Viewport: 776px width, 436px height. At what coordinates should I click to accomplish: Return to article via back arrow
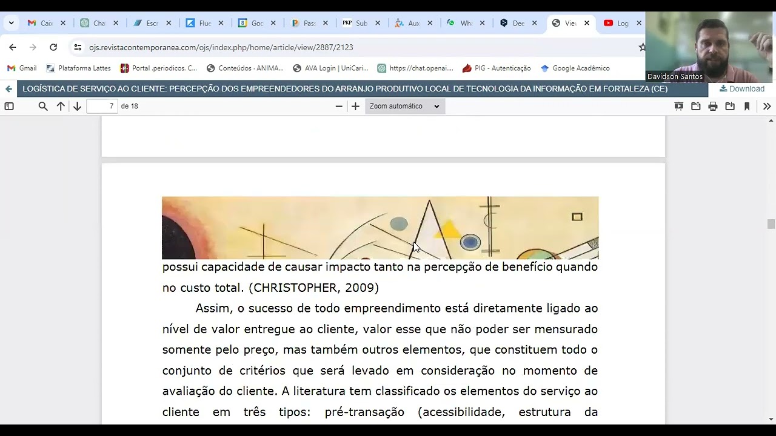[8, 89]
